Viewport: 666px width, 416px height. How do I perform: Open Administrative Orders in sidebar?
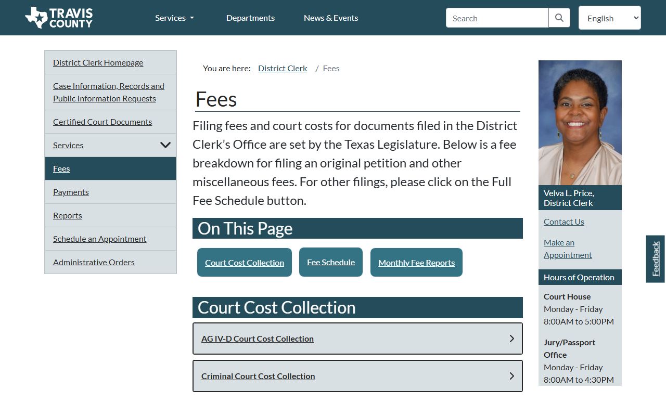point(94,262)
